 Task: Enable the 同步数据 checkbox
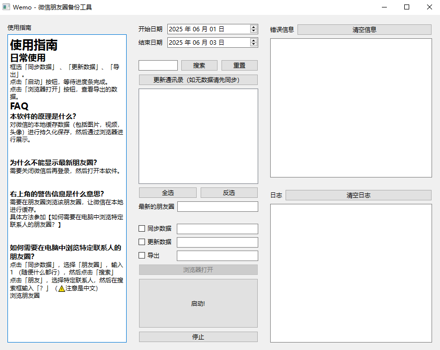142,229
